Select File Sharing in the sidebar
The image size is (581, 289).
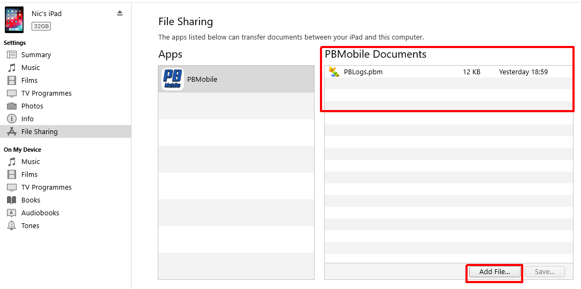tap(39, 131)
